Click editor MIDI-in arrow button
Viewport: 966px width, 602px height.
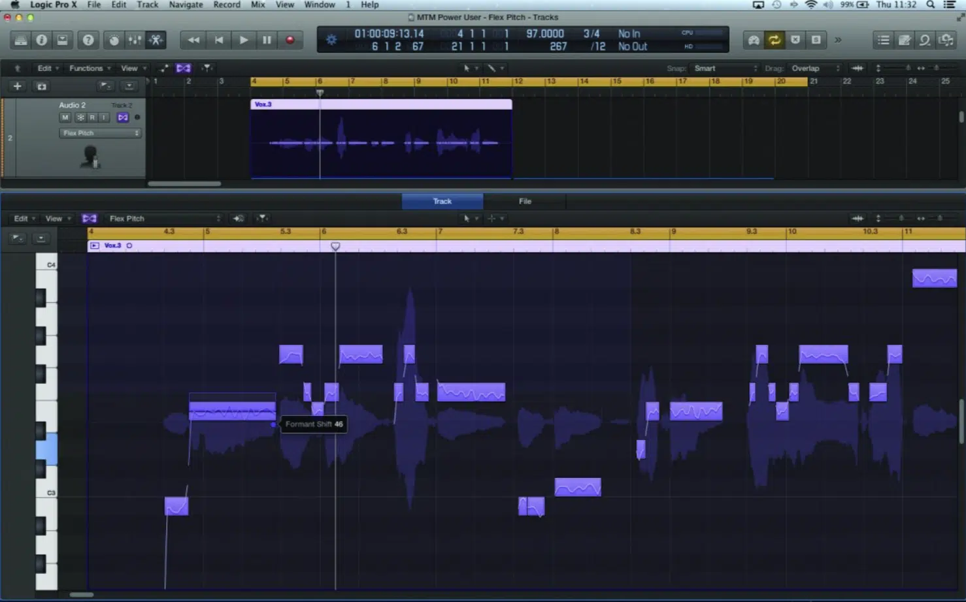[239, 219]
